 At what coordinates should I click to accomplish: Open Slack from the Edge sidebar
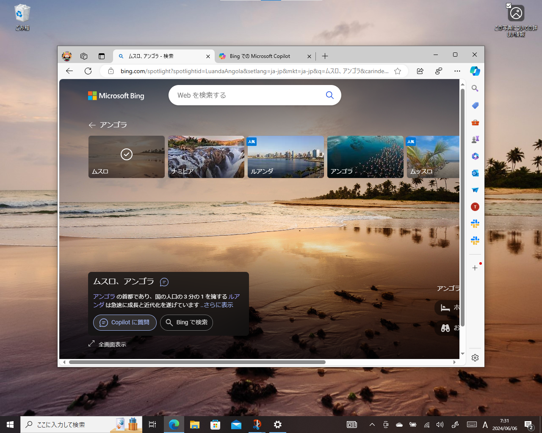(x=475, y=224)
